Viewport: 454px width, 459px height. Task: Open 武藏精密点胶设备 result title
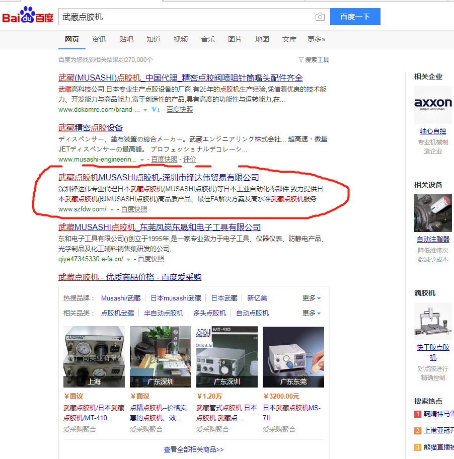tap(91, 128)
